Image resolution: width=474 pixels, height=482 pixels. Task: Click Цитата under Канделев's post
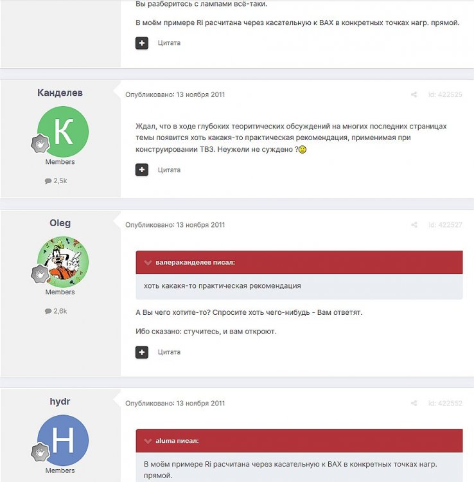point(169,170)
